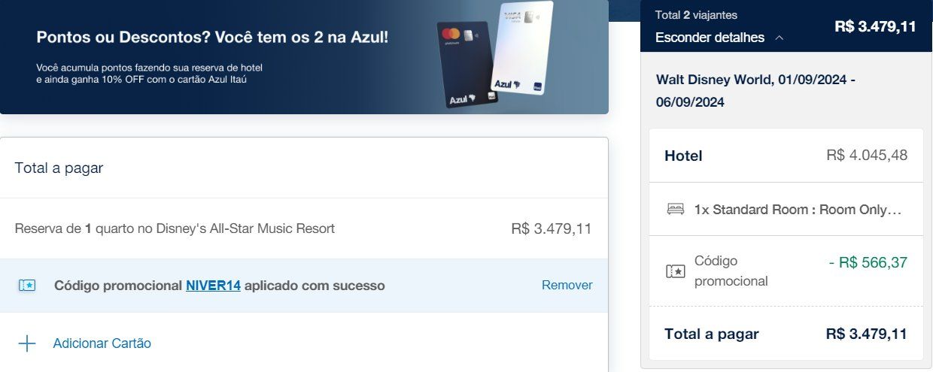Screen dimensions: 933x372
Task: Click the Adicionar Cartão link
Action: (102, 343)
